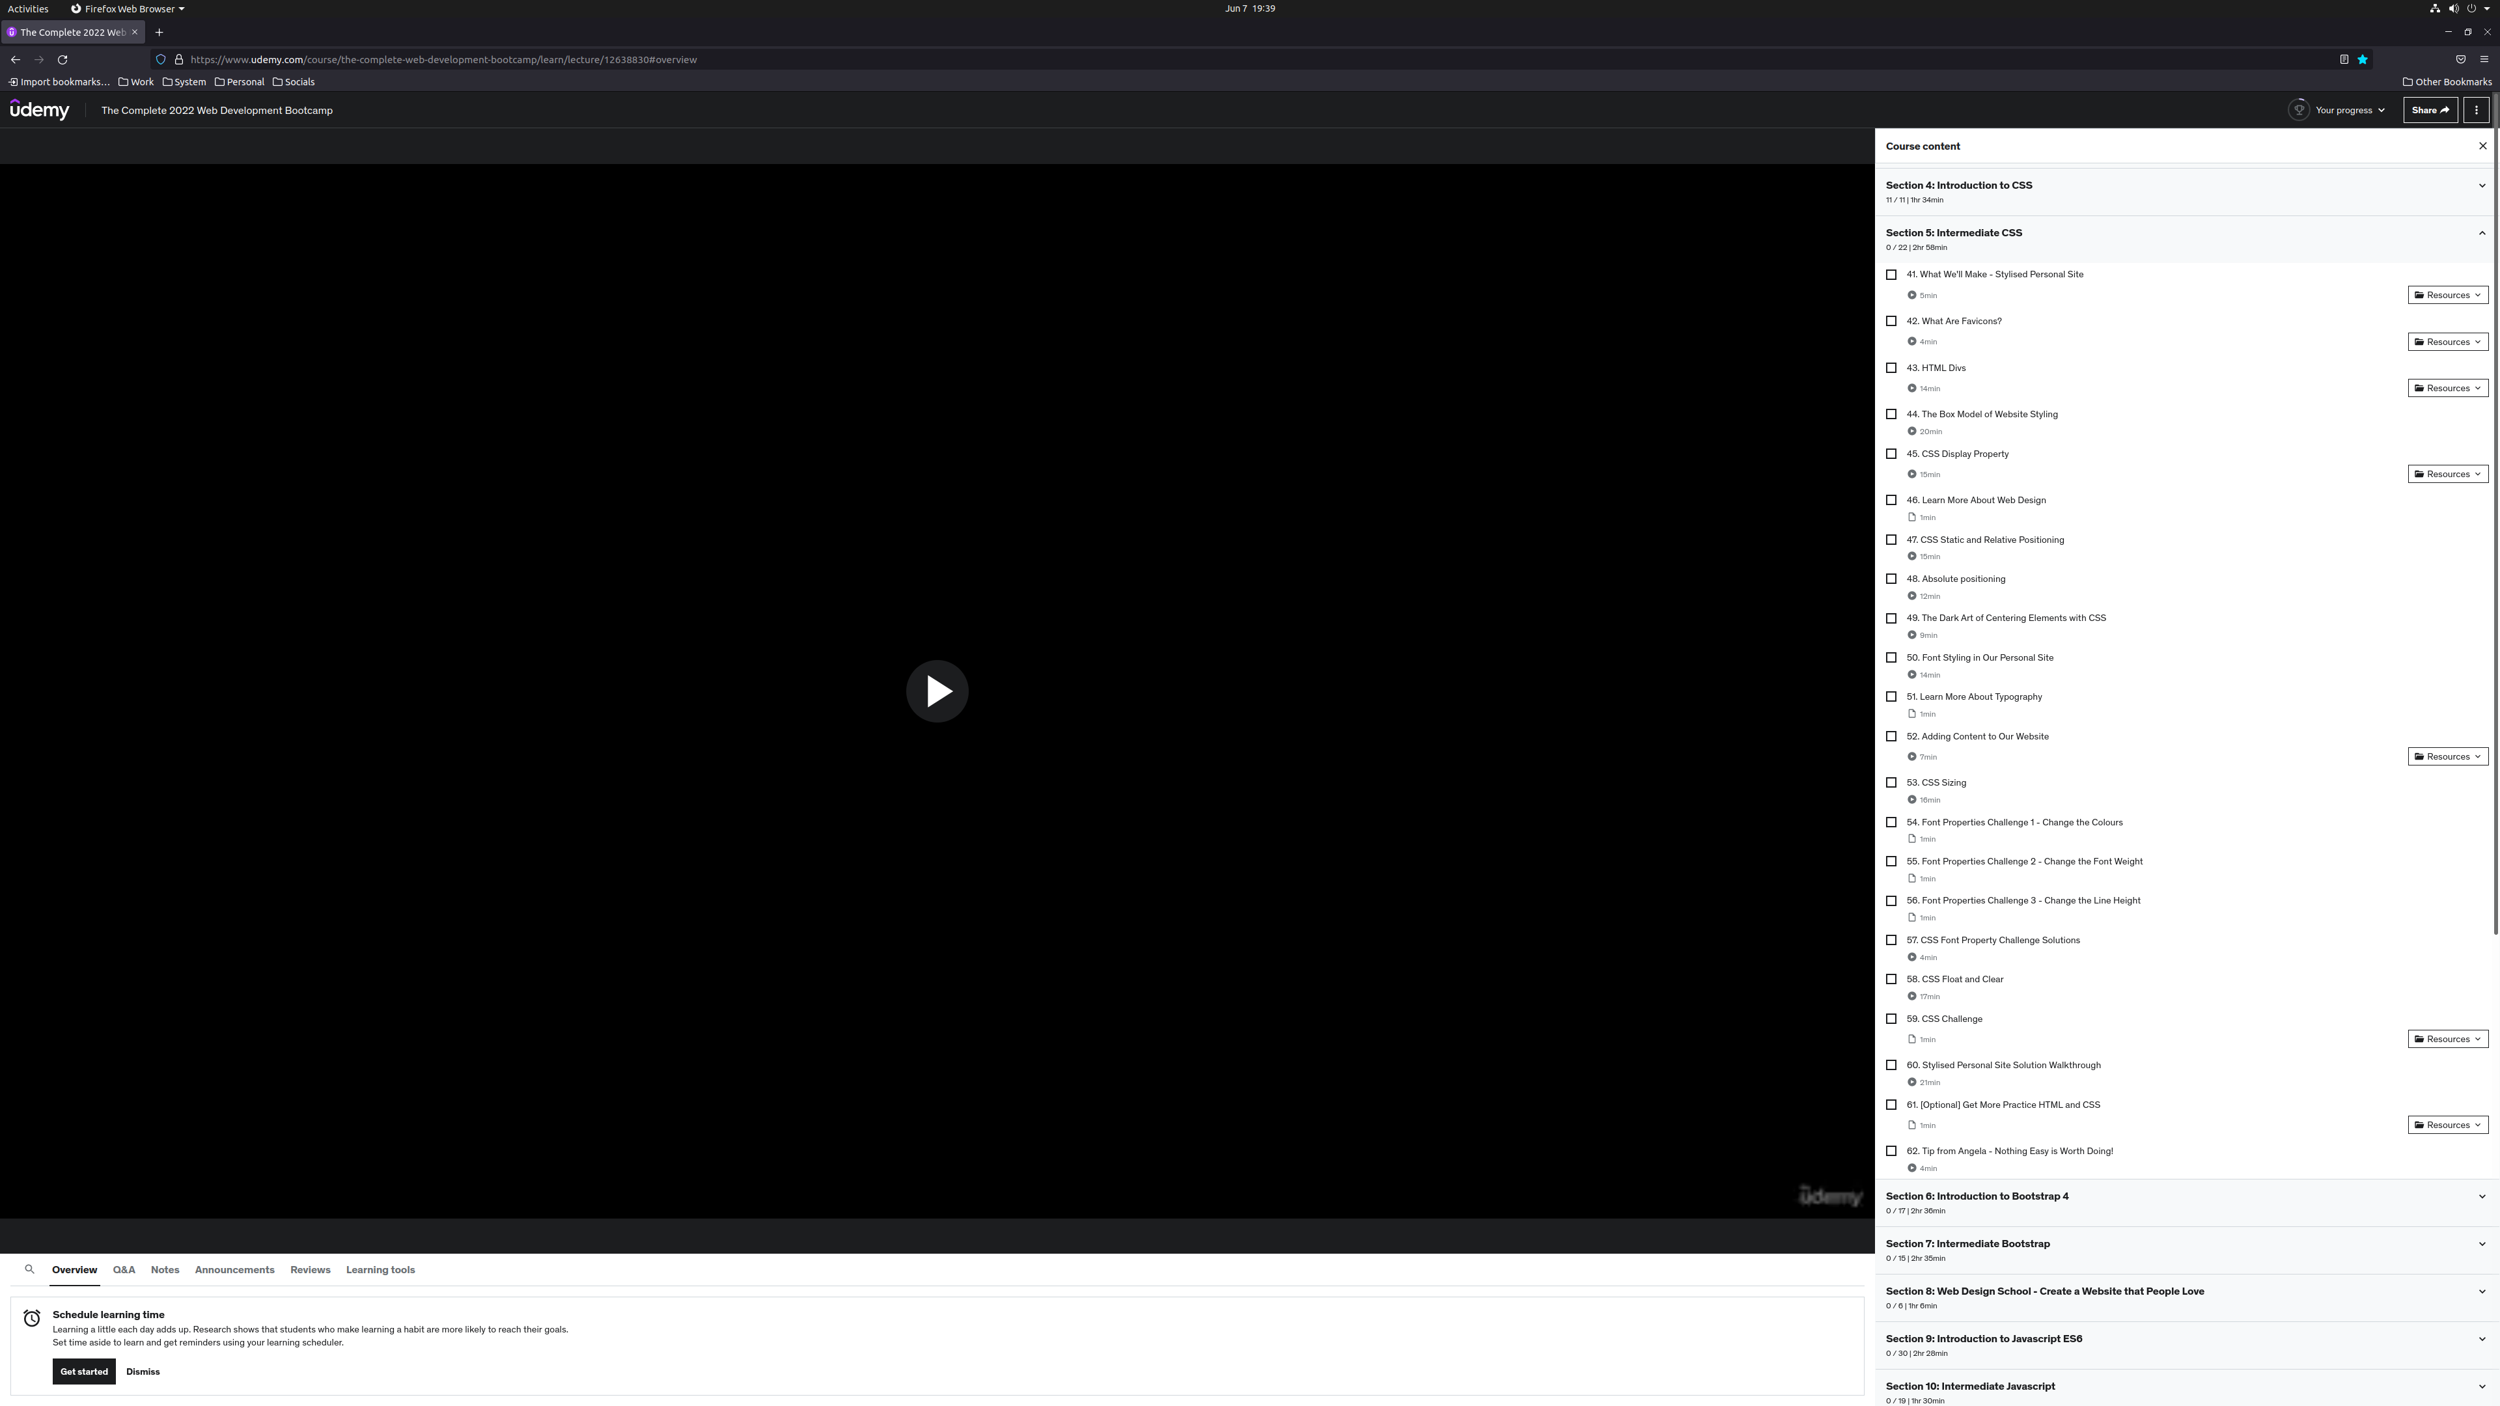This screenshot has width=2500, height=1406.
Task: Open the Announcements tab
Action: (x=235, y=1269)
